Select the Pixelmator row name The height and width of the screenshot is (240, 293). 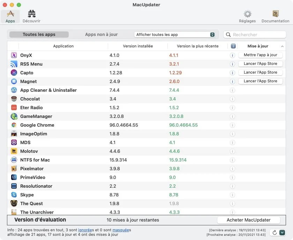[x=32, y=168]
